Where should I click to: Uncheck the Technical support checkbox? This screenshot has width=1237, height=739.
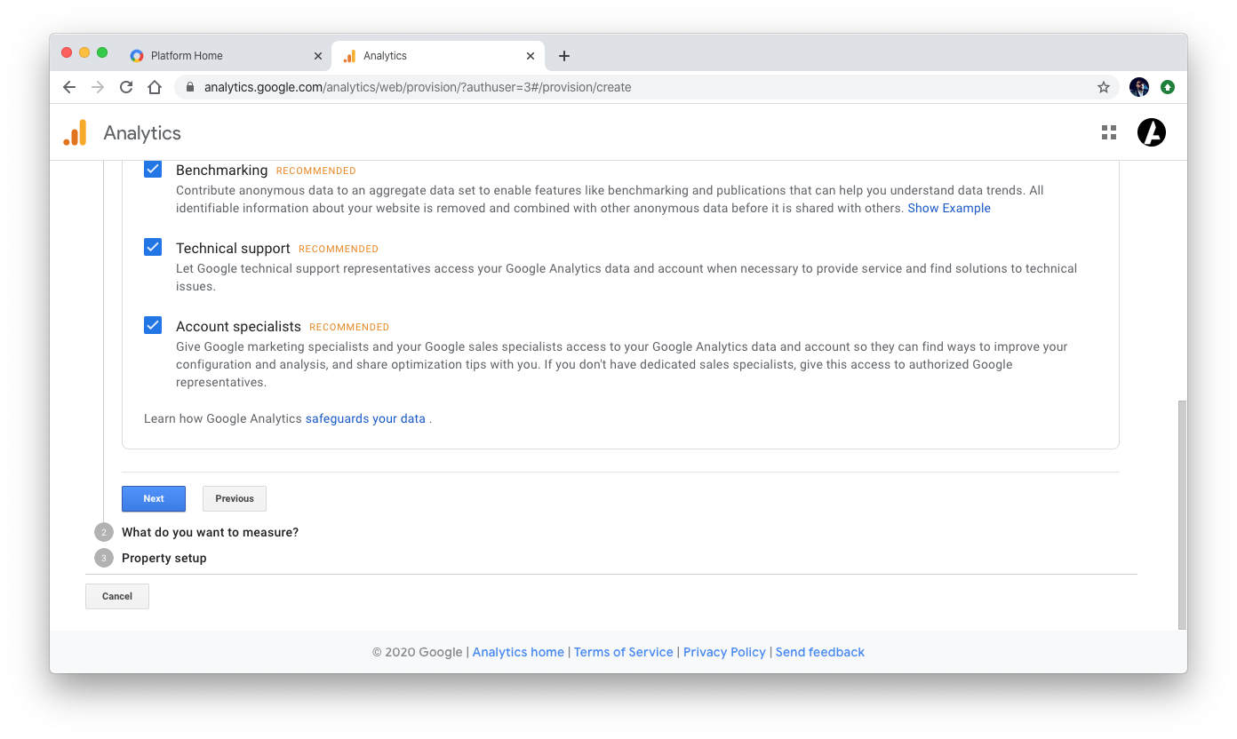pos(153,247)
